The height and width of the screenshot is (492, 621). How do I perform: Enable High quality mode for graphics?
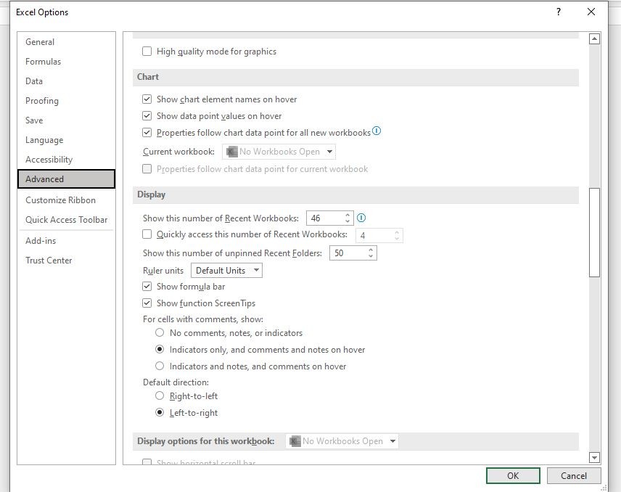(x=147, y=51)
